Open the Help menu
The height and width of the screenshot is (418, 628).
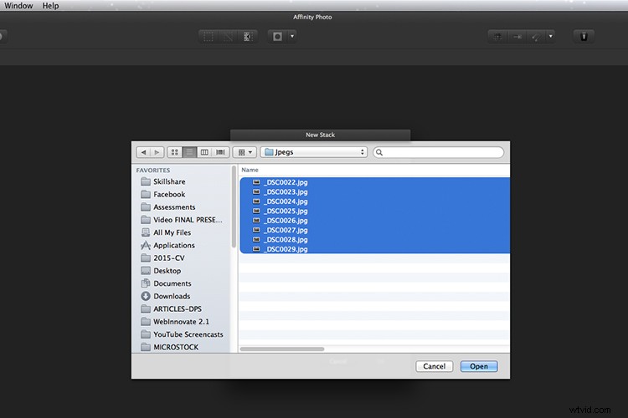pyautogui.click(x=50, y=6)
